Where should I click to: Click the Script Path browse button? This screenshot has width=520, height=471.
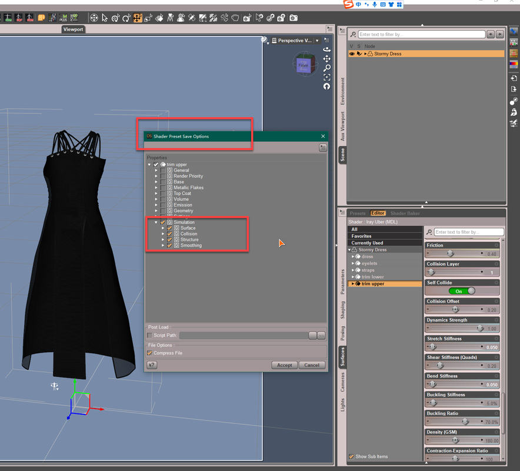pyautogui.click(x=312, y=335)
